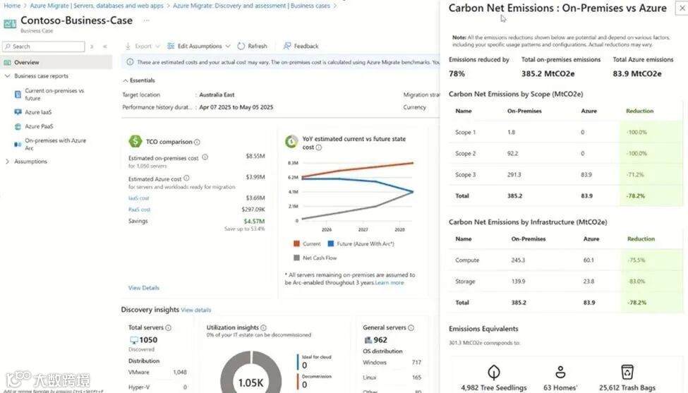Screen dimensions: 688x393
Task: Click the Tree Seedlings icon
Action: [x=494, y=373]
